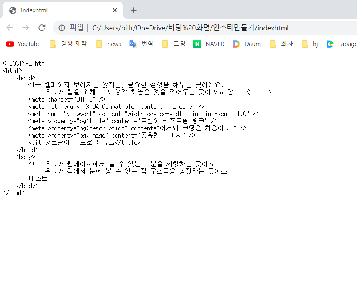Screen dimensions: 357x302
Task: Open the Papago bookmark
Action: 341,44
